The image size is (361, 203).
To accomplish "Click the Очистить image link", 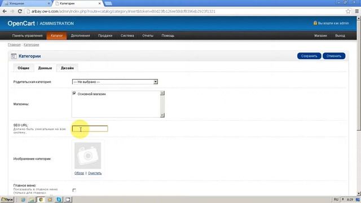I will click(x=95, y=173).
